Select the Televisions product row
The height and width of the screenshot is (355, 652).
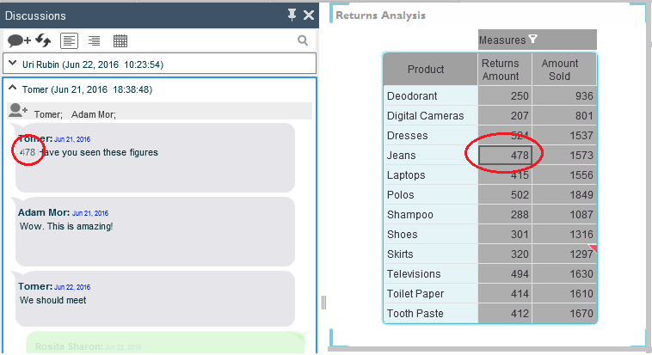[413, 274]
